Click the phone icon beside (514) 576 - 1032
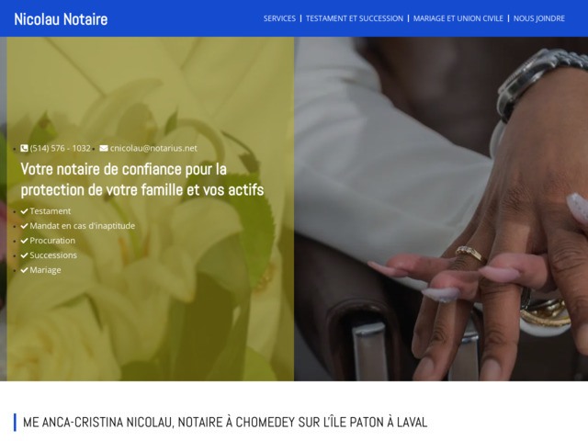The image size is (588, 441). 24,149
